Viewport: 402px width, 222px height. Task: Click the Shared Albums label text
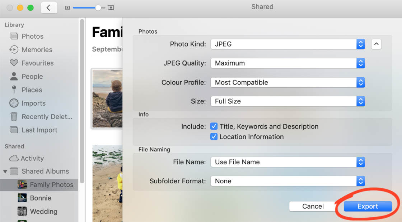pos(45,171)
